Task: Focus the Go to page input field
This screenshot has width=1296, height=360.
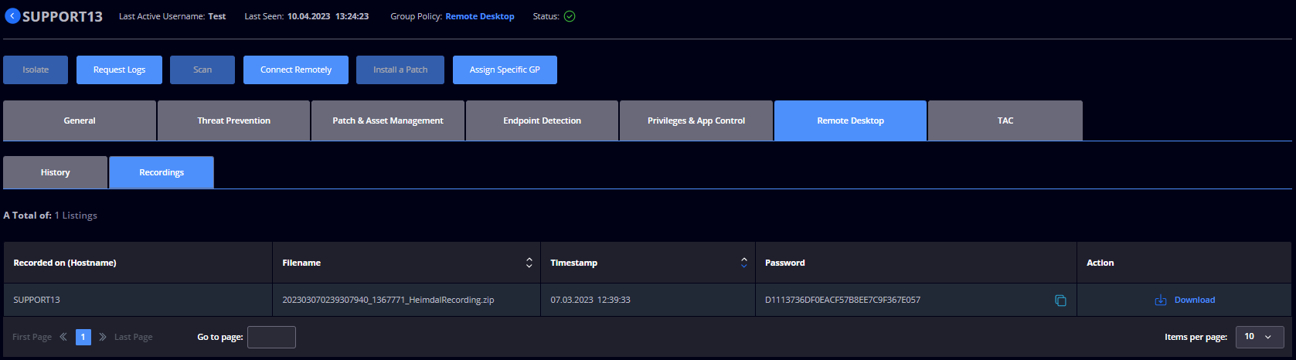Action: click(x=271, y=337)
